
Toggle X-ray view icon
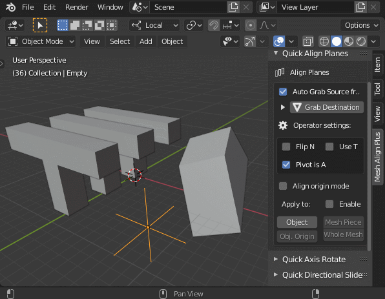pyautogui.click(x=307, y=41)
